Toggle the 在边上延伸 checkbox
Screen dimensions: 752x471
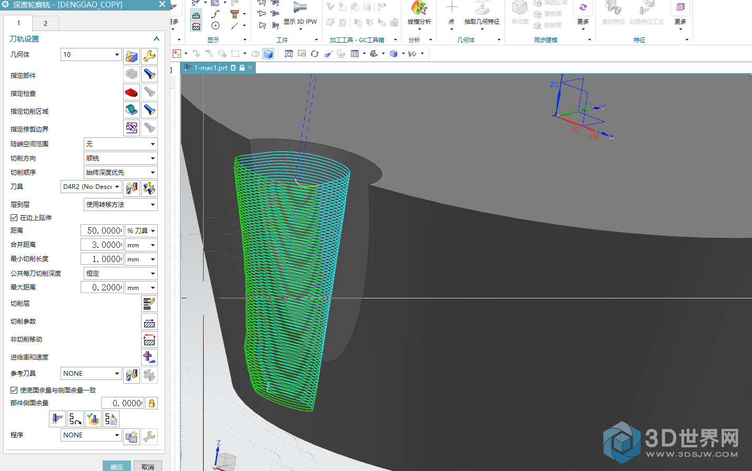pos(14,217)
